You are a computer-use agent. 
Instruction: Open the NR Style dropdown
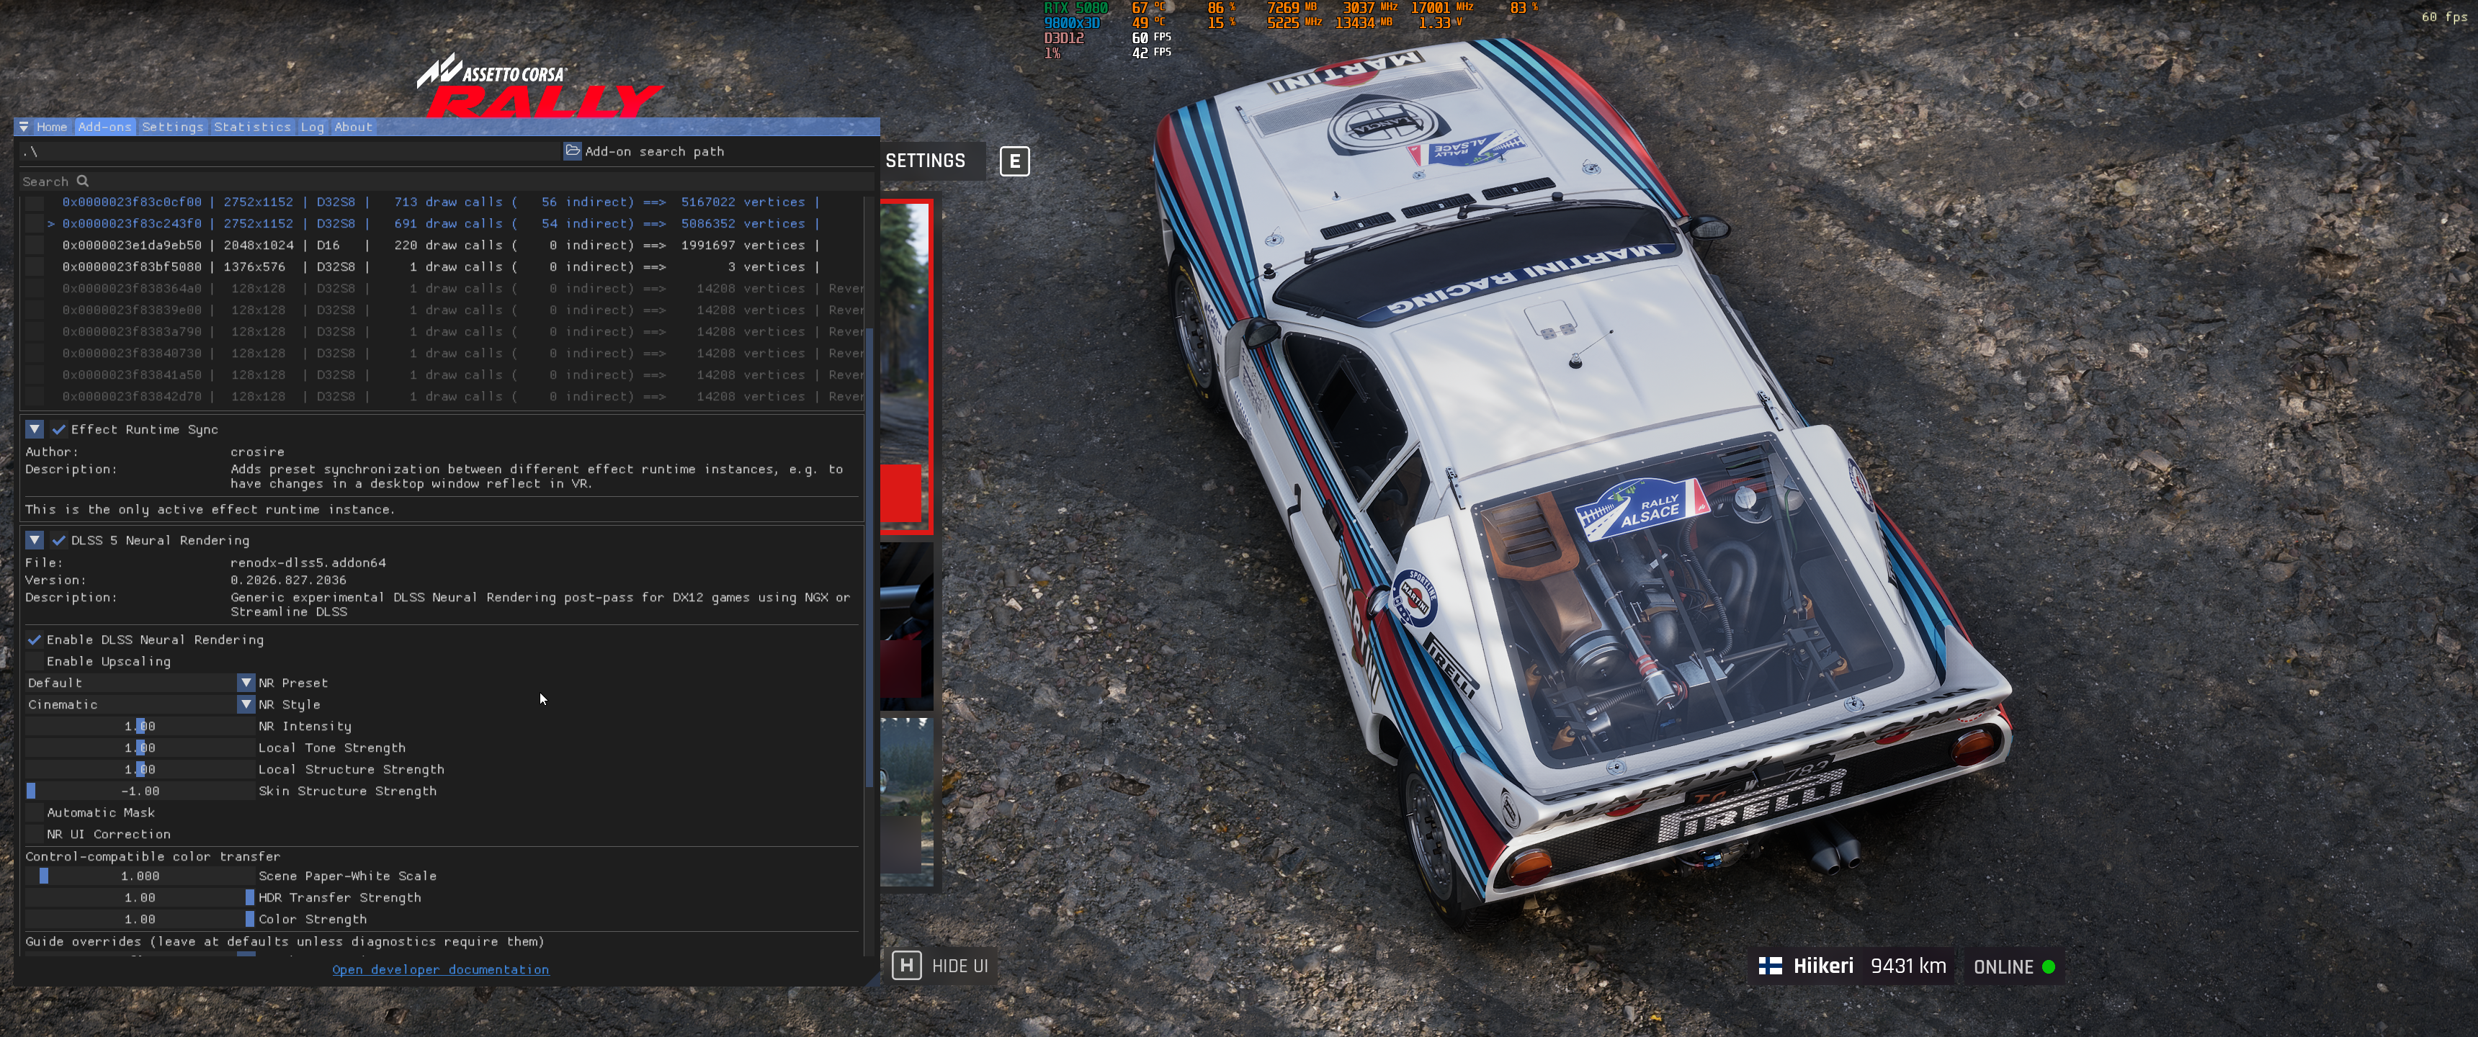click(140, 705)
